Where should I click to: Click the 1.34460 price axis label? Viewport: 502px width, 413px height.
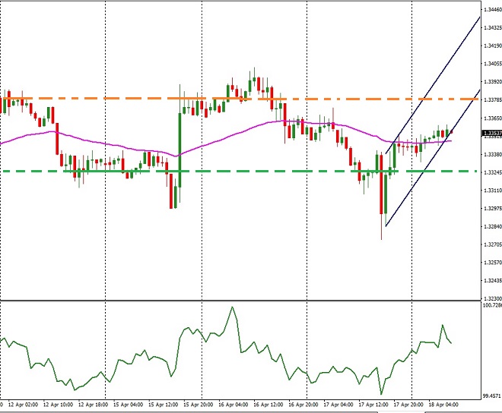[493, 10]
